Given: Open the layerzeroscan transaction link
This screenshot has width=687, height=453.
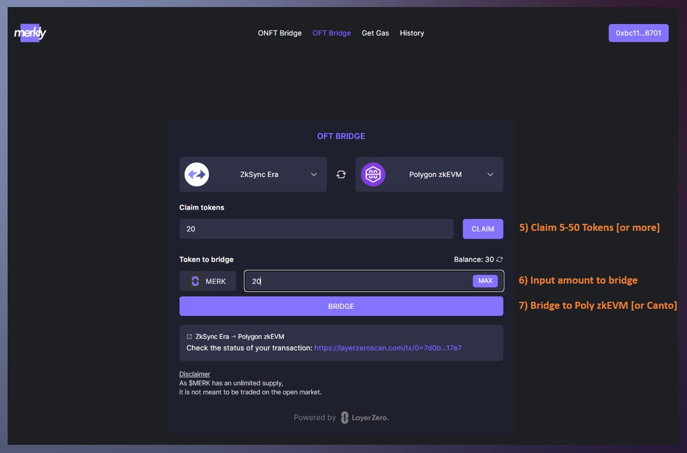Looking at the screenshot, I should coord(387,348).
